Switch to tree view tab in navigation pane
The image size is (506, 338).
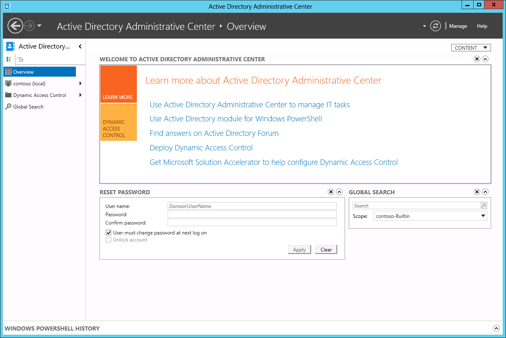click(x=20, y=60)
